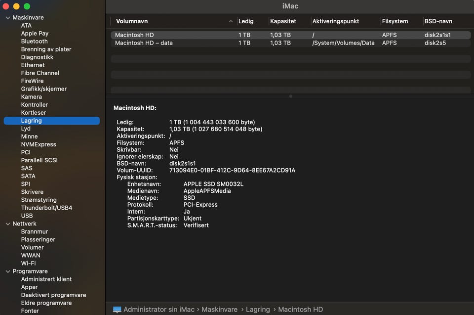This screenshot has width=474, height=315.
Task: Select the Macintosh HD volume row
Action: [290, 35]
